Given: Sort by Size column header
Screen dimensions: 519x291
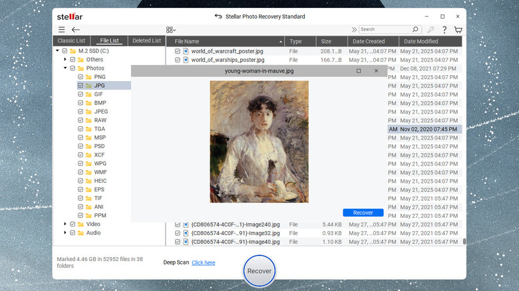Looking at the screenshot, I should pyautogui.click(x=331, y=41).
